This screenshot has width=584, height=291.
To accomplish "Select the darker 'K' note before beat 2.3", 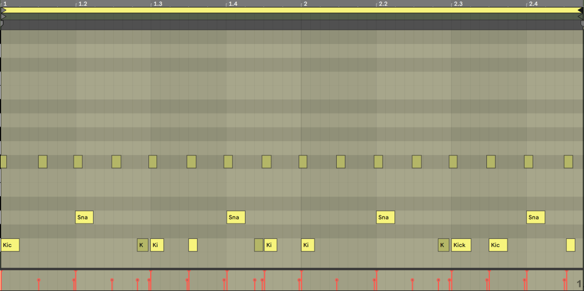I will point(444,245).
